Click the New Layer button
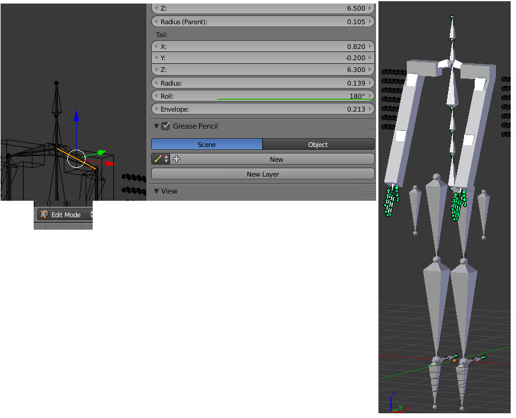This screenshot has width=516, height=418. tap(263, 174)
